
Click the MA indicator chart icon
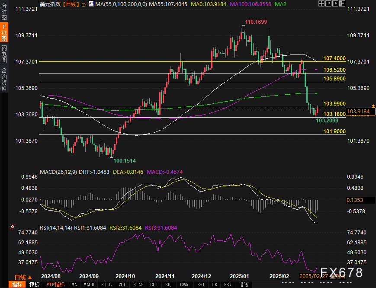(91, 4)
